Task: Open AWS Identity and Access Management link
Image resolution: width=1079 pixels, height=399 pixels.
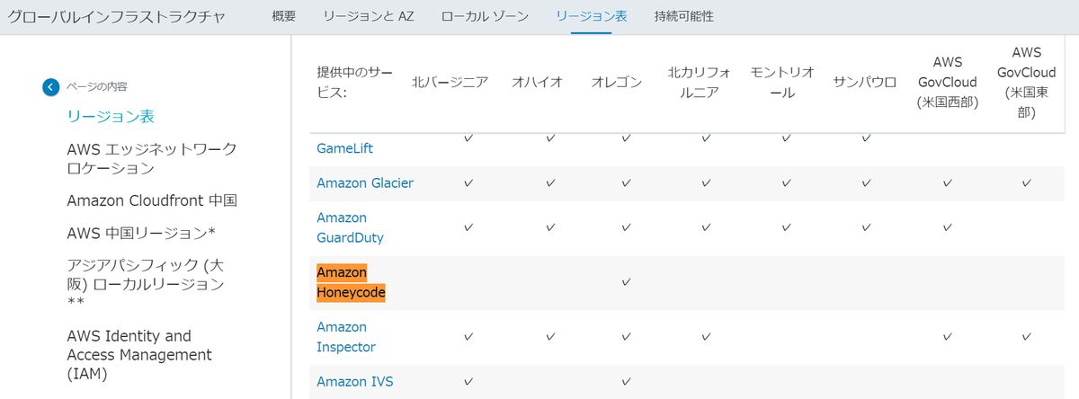Action: 139,355
